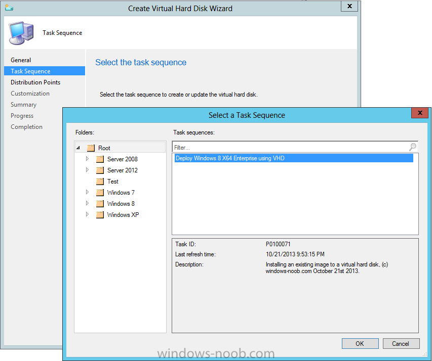Expand the Server 2012 folder
The image size is (432, 361).
click(87, 170)
